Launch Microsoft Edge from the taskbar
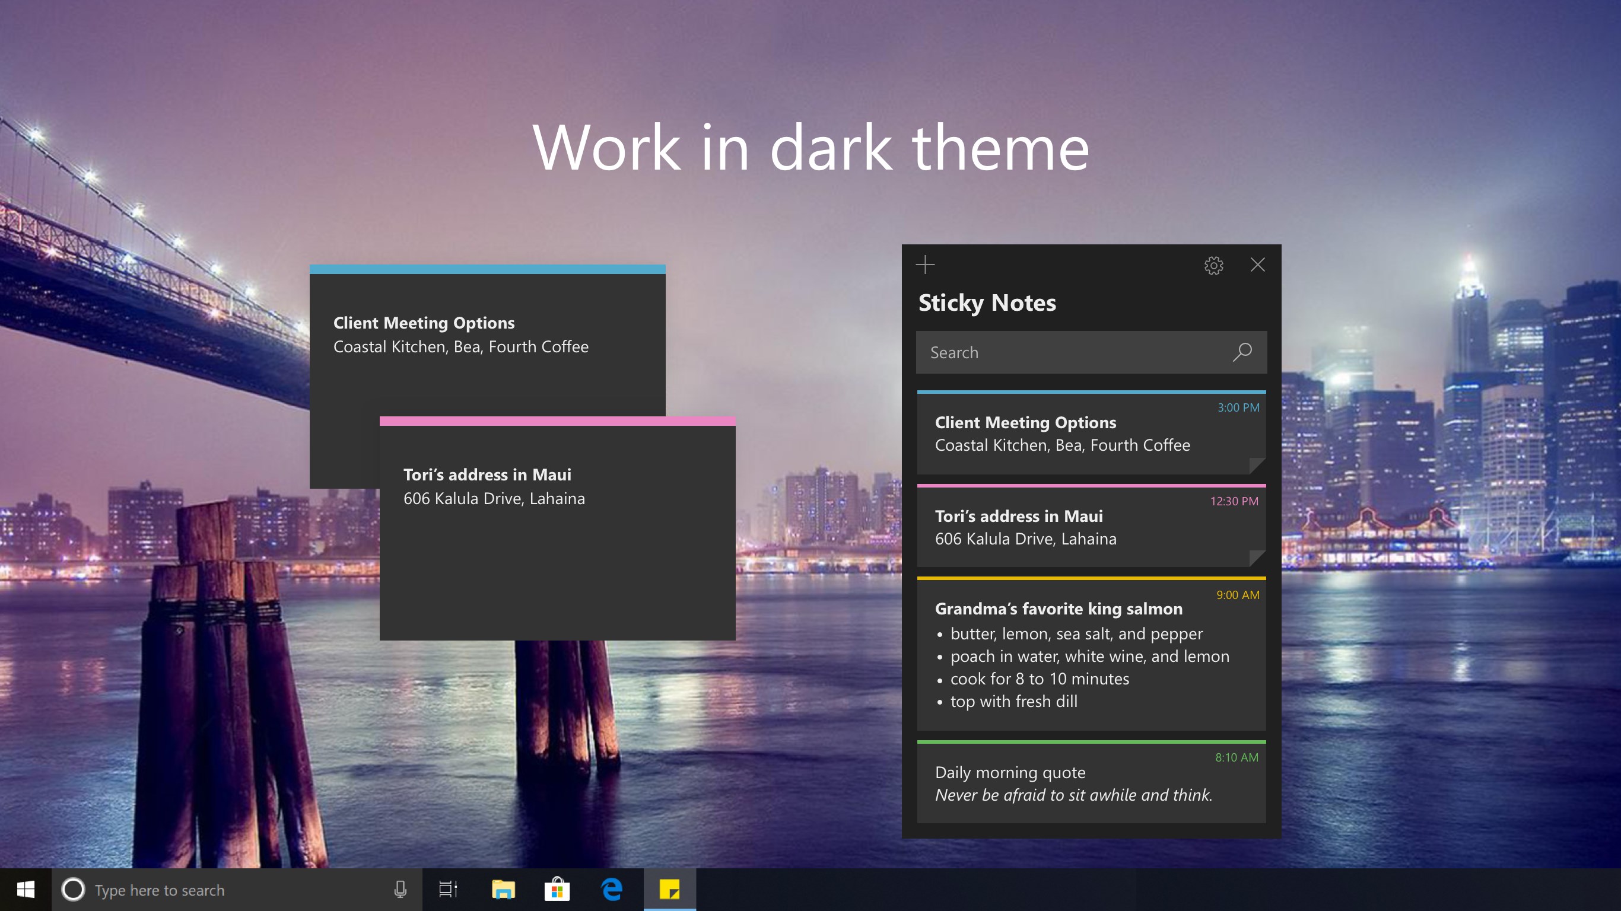 coord(611,890)
